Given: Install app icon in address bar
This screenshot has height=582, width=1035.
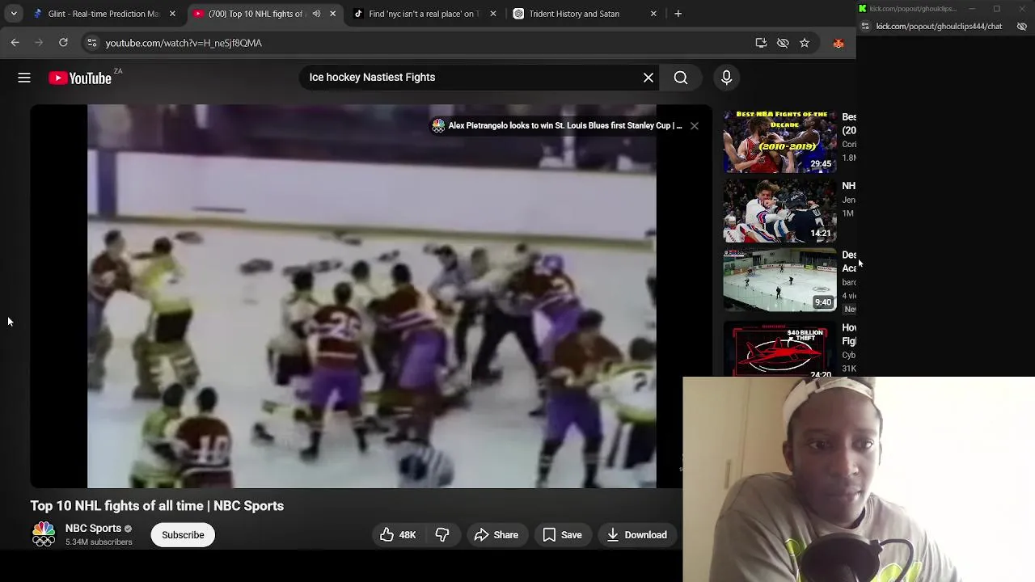Looking at the screenshot, I should coord(761,43).
